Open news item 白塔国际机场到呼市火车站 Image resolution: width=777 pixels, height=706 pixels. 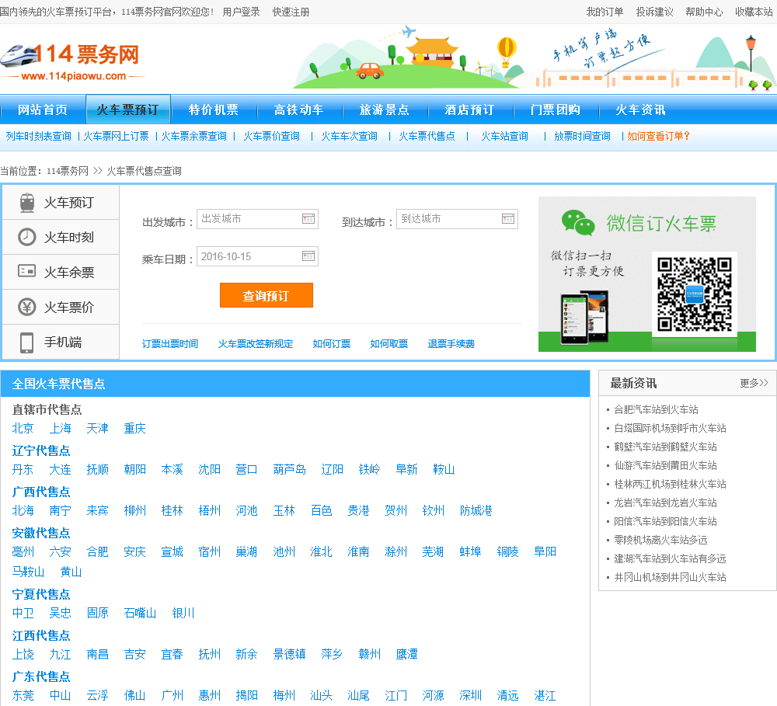670,428
